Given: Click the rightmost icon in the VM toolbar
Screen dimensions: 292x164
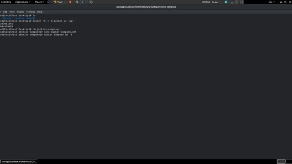Looking at the screenshot, I should pyautogui.click(x=241, y=2).
